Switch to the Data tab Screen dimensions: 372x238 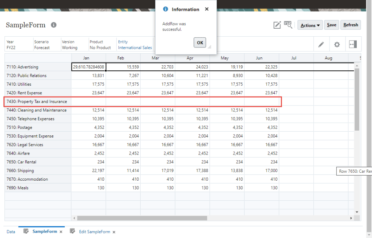click(x=11, y=232)
